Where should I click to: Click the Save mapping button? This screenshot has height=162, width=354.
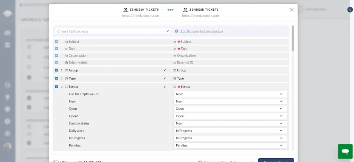276,160
